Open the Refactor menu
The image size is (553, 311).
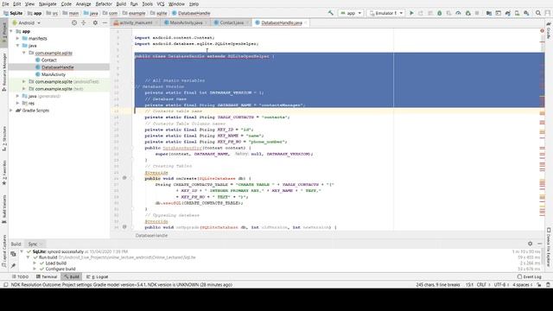pyautogui.click(x=104, y=3)
